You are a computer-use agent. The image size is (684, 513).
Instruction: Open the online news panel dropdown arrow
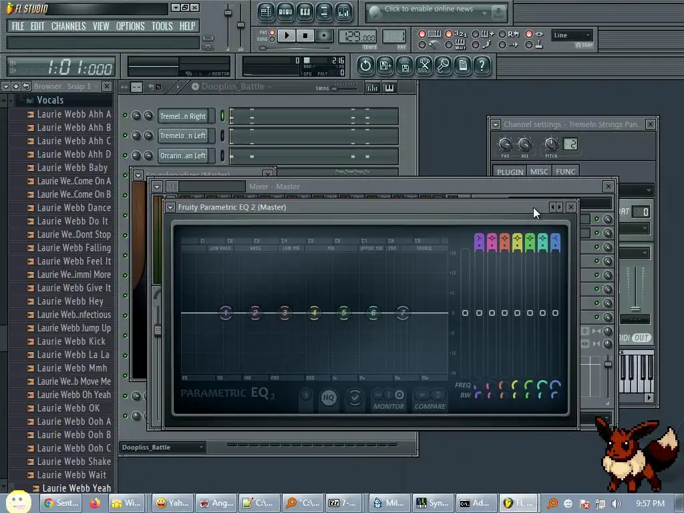click(x=484, y=13)
